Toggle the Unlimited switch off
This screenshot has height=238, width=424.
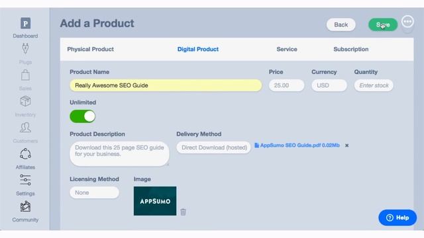tap(82, 116)
